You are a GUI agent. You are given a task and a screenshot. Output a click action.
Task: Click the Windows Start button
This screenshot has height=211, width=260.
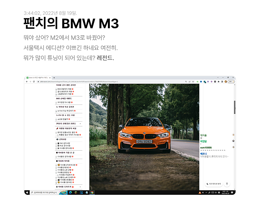click(x=27, y=192)
